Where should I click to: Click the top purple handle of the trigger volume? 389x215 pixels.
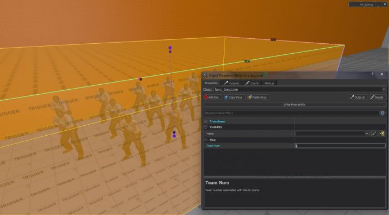pos(170,48)
